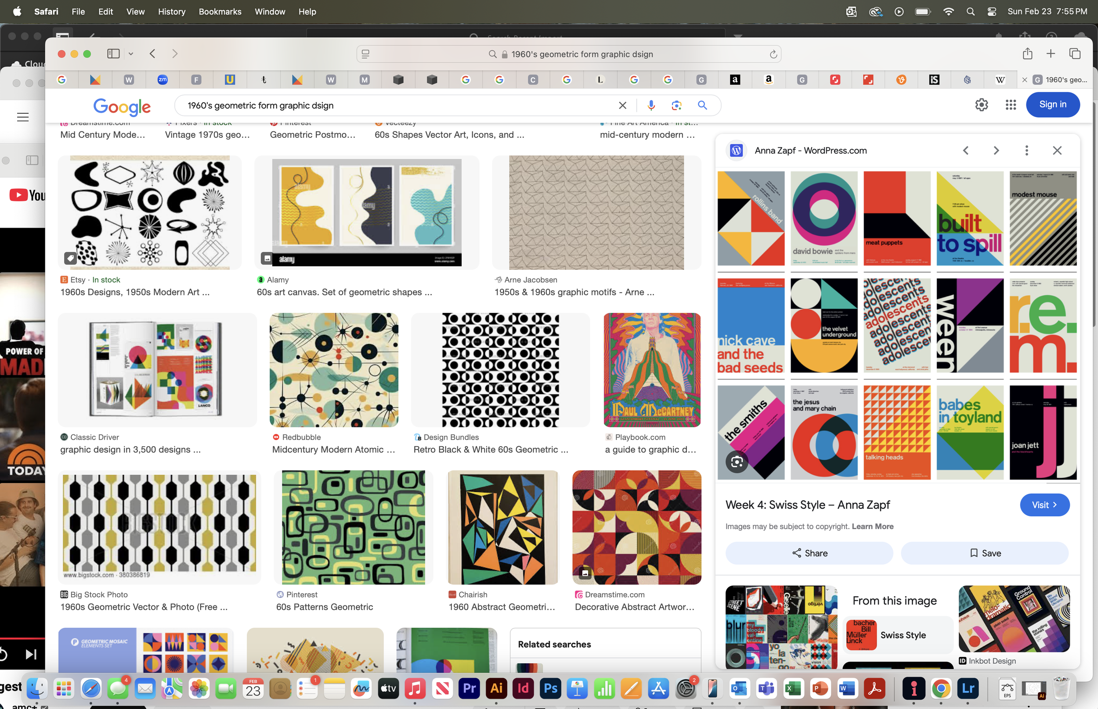
Task: Open the File menu
Action: (x=78, y=11)
